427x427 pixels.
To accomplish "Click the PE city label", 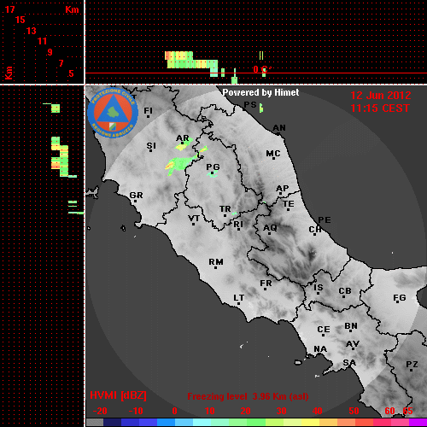I will pos(325,220).
